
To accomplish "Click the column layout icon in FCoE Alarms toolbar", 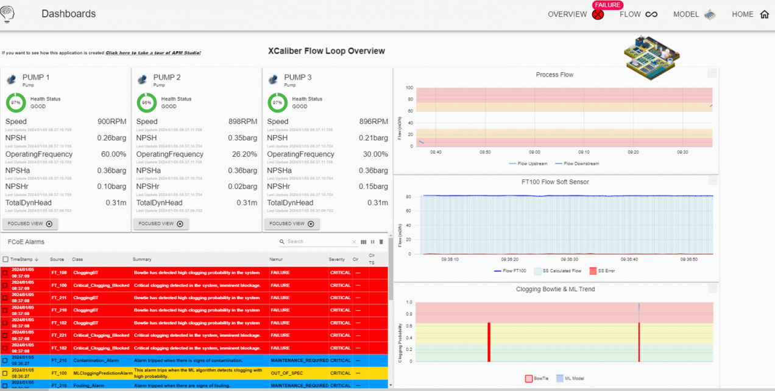I will point(363,241).
